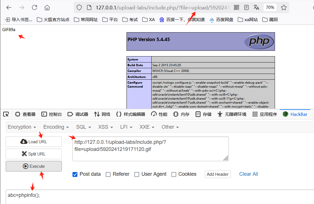Open the QR code generator icon
314x204 pixels.
236,8
